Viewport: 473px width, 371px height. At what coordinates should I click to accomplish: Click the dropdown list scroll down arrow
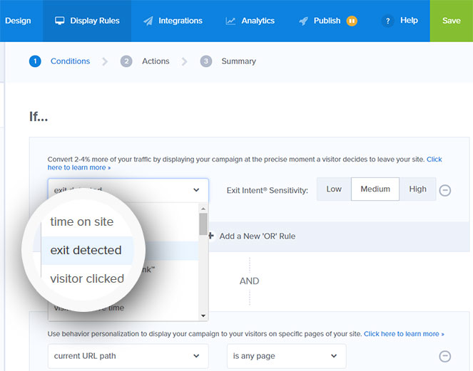click(203, 316)
